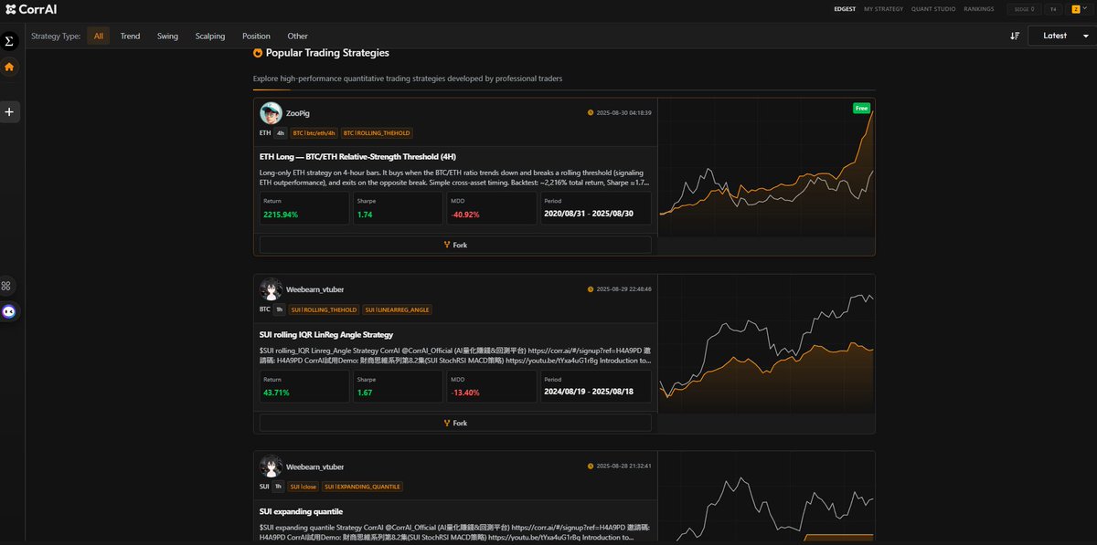Open the ZooPig username link
This screenshot has width=1097, height=545.
298,113
